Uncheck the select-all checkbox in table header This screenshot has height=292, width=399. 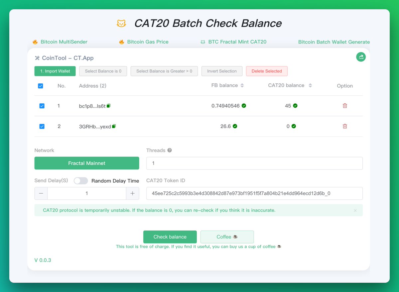(x=40, y=86)
